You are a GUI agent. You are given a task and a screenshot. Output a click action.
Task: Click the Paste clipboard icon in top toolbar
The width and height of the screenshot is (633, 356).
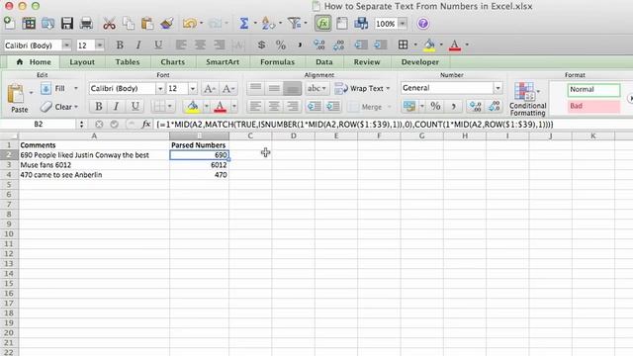[147, 24]
